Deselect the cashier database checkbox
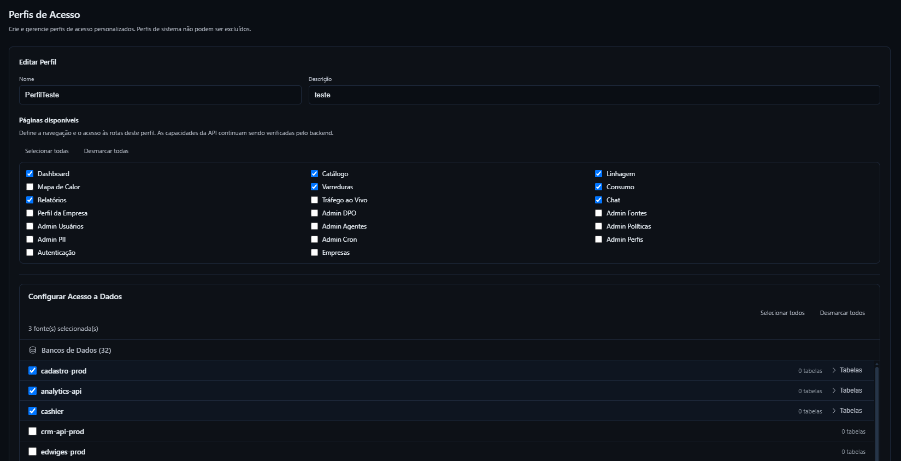This screenshot has height=461, width=901. (x=33, y=411)
